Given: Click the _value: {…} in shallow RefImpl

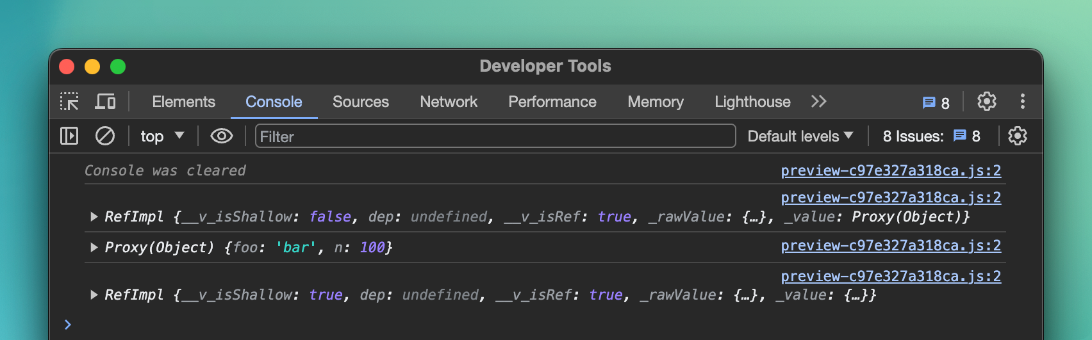Looking at the screenshot, I should click(821, 295).
